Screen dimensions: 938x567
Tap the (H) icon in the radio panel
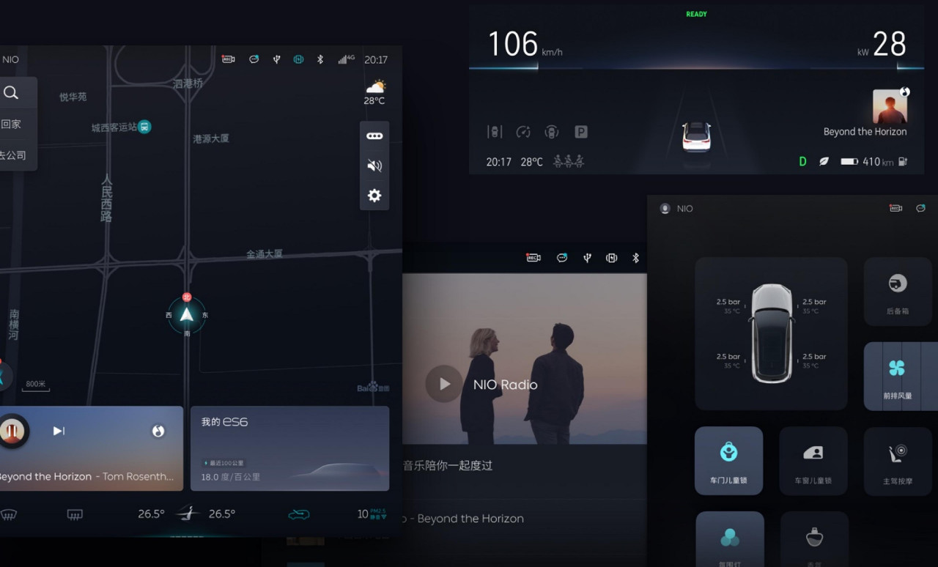tap(611, 258)
